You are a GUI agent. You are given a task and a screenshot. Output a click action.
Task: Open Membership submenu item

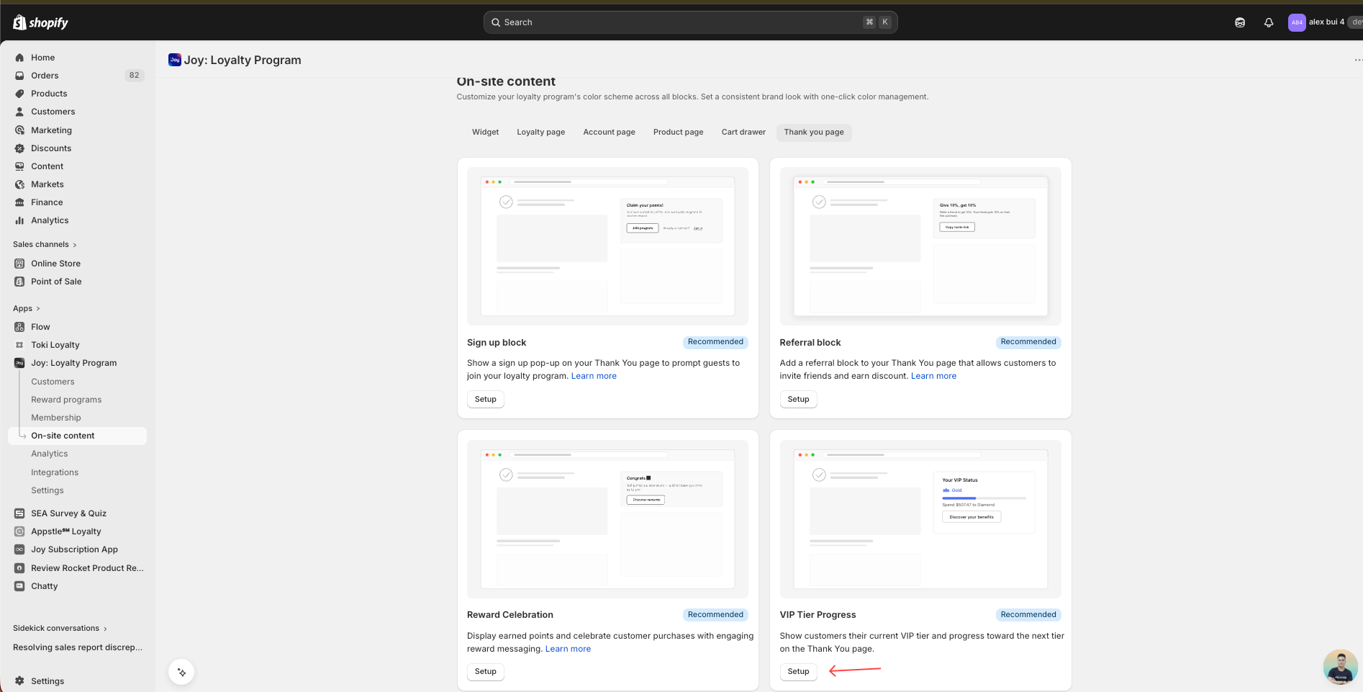click(x=56, y=418)
